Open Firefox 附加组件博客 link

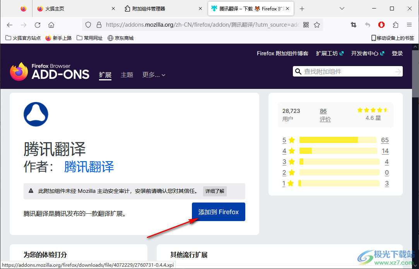click(283, 53)
